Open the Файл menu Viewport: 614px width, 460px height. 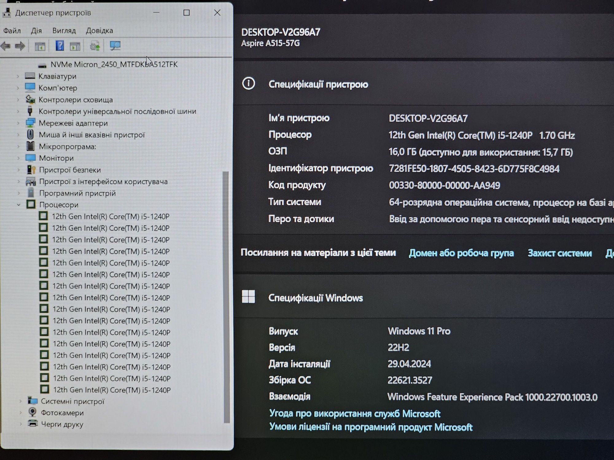[x=12, y=31]
